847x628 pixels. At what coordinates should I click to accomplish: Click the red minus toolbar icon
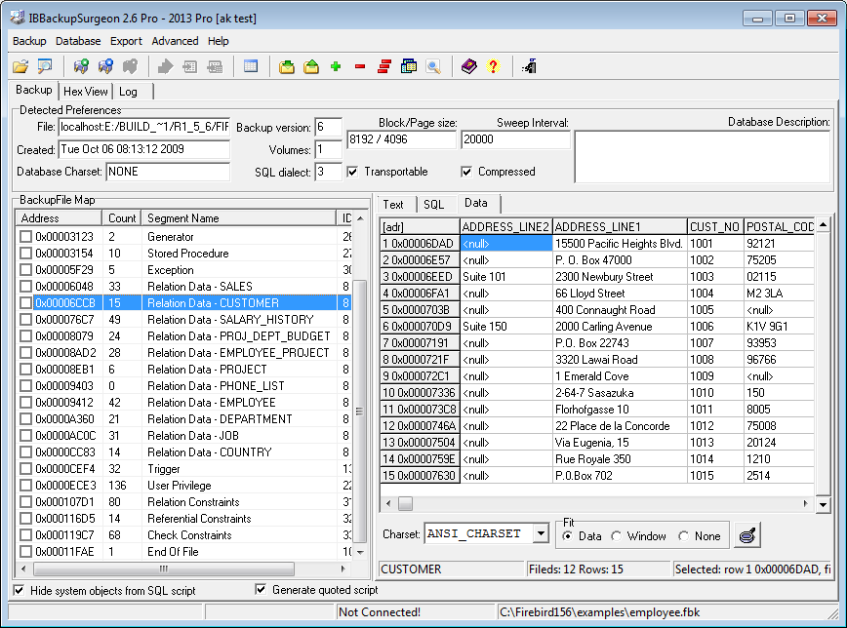(360, 67)
